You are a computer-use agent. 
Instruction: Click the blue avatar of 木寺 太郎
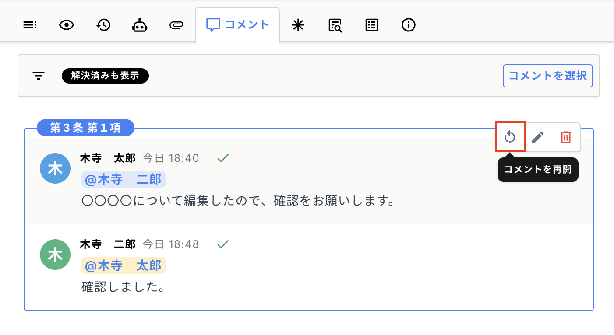[x=55, y=168]
